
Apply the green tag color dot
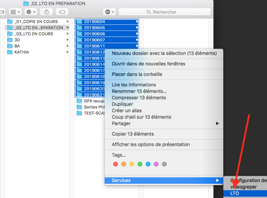[x=140, y=164]
